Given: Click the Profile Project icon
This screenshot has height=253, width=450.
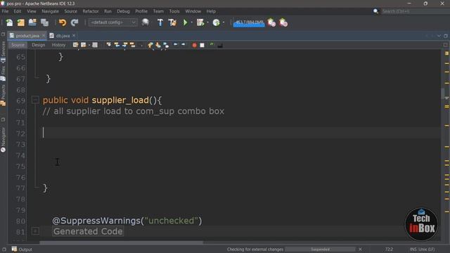Looking at the screenshot, I should point(216,22).
